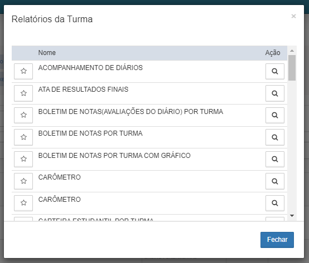Open magnifier for ACOMPANHAMENTO DE DIÁRIOS
309x263 pixels.
click(x=275, y=71)
